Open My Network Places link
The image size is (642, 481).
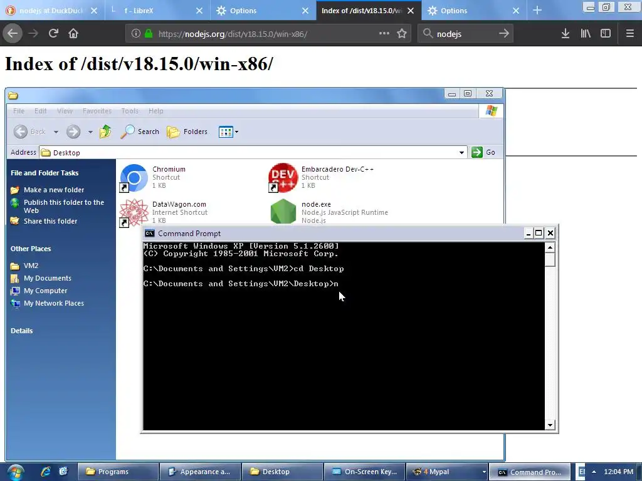tap(54, 303)
